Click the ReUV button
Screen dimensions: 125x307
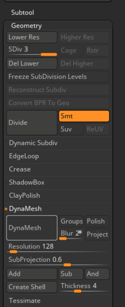click(97, 129)
